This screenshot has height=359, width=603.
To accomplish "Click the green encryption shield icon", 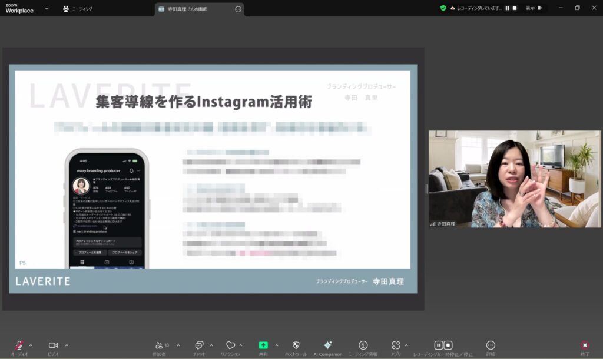I will point(443,8).
